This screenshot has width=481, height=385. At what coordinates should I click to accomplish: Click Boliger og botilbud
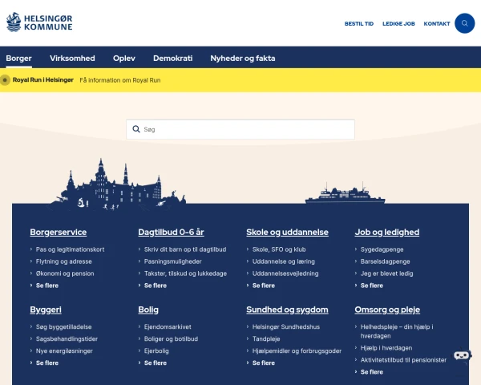[x=171, y=338]
